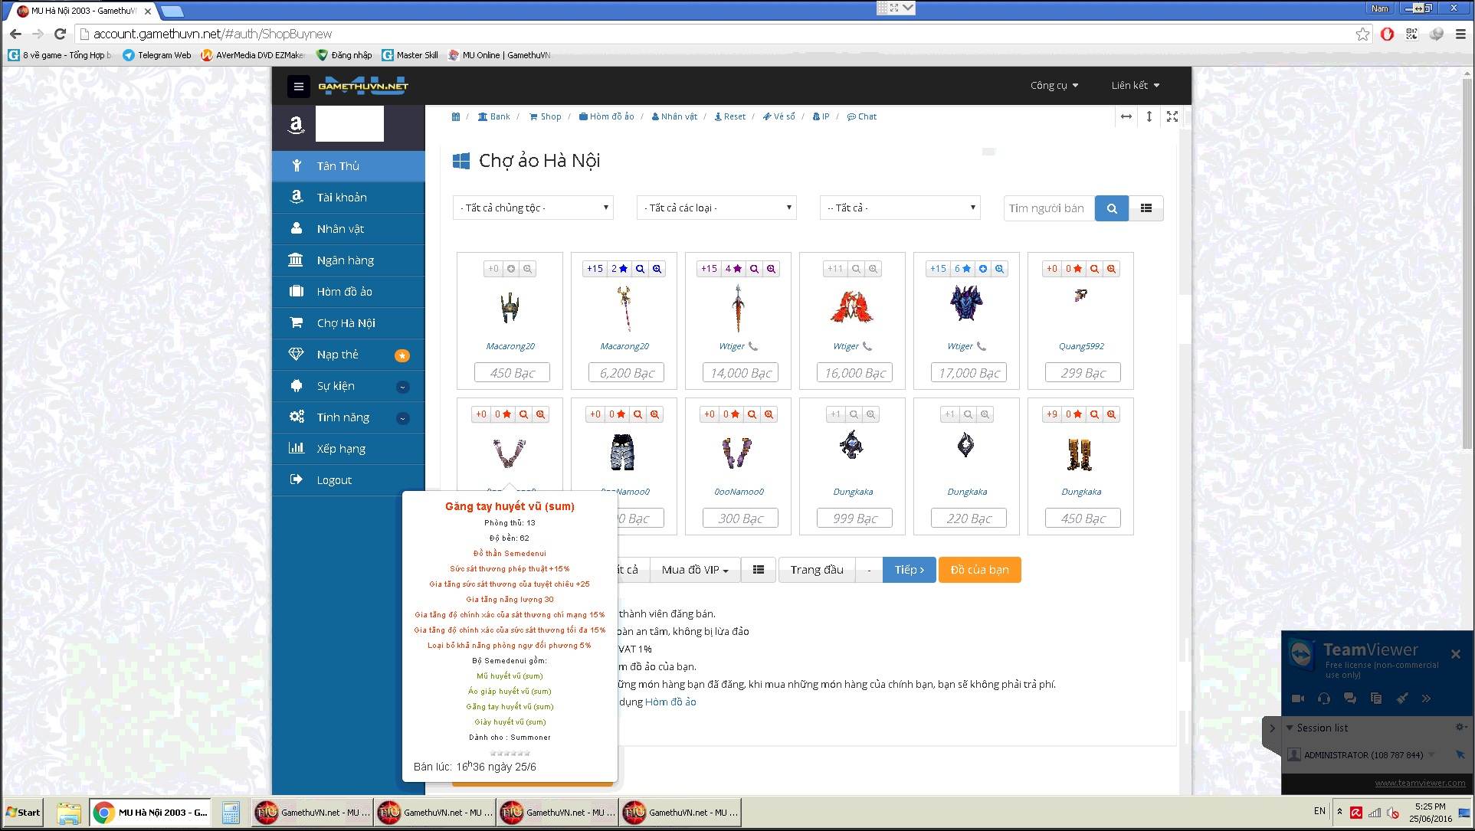Click the Windows Start button
Image resolution: width=1475 pixels, height=831 pixels.
click(23, 813)
